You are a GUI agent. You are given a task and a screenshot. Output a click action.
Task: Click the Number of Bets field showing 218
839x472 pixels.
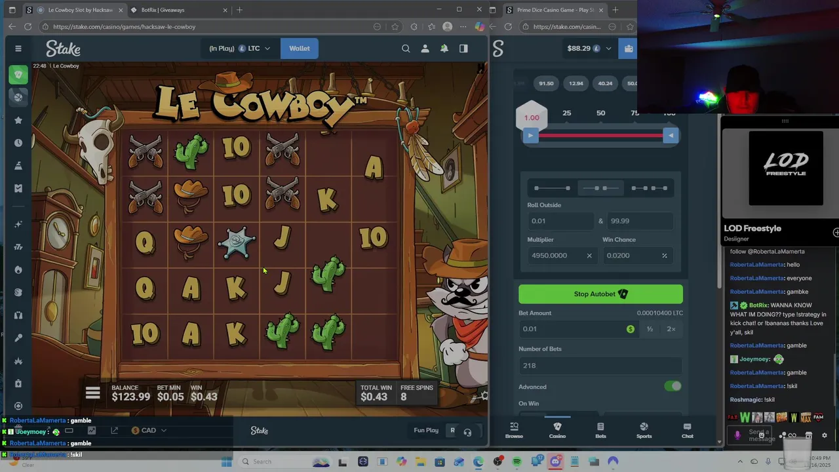(x=600, y=366)
